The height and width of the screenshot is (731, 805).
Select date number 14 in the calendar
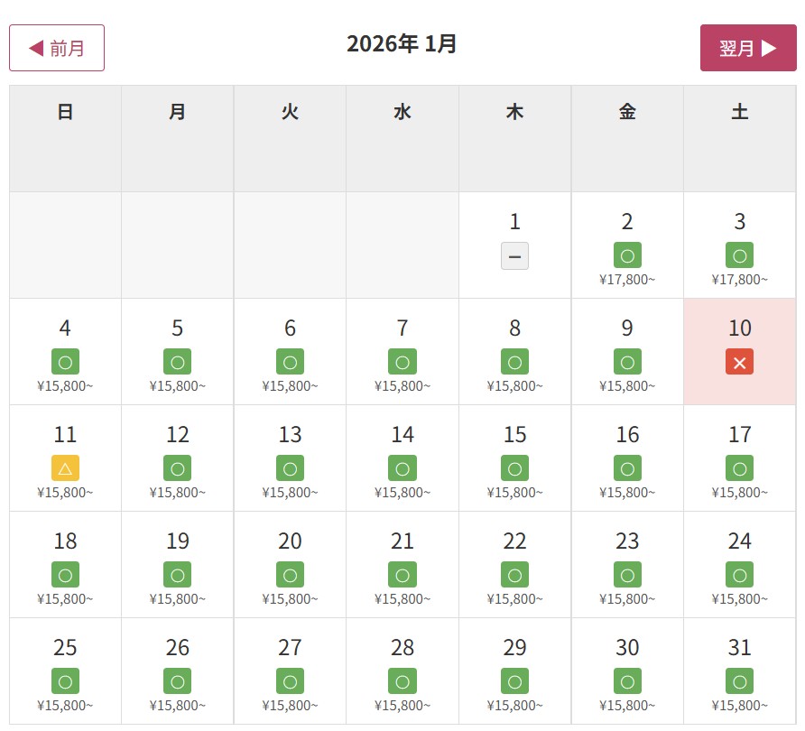click(x=402, y=435)
